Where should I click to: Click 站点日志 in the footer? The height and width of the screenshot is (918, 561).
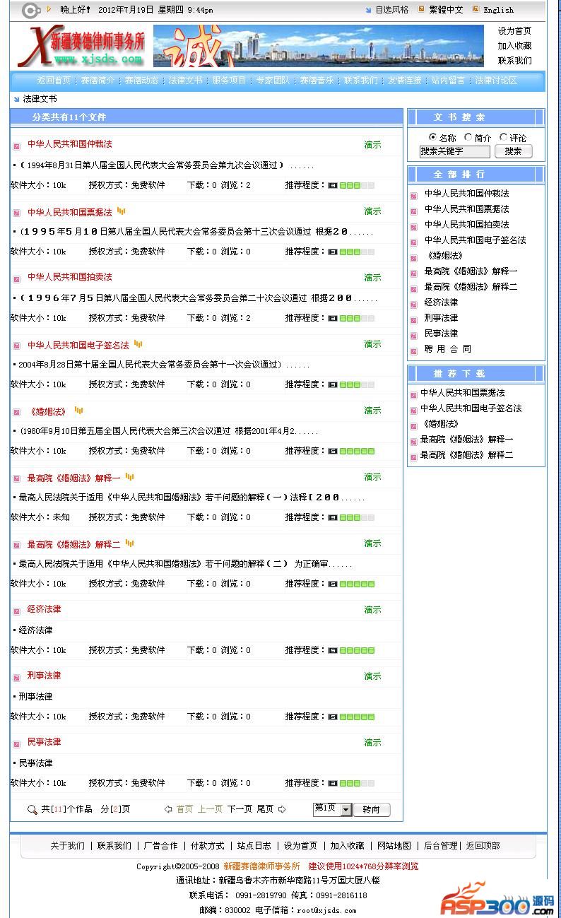pyautogui.click(x=254, y=846)
